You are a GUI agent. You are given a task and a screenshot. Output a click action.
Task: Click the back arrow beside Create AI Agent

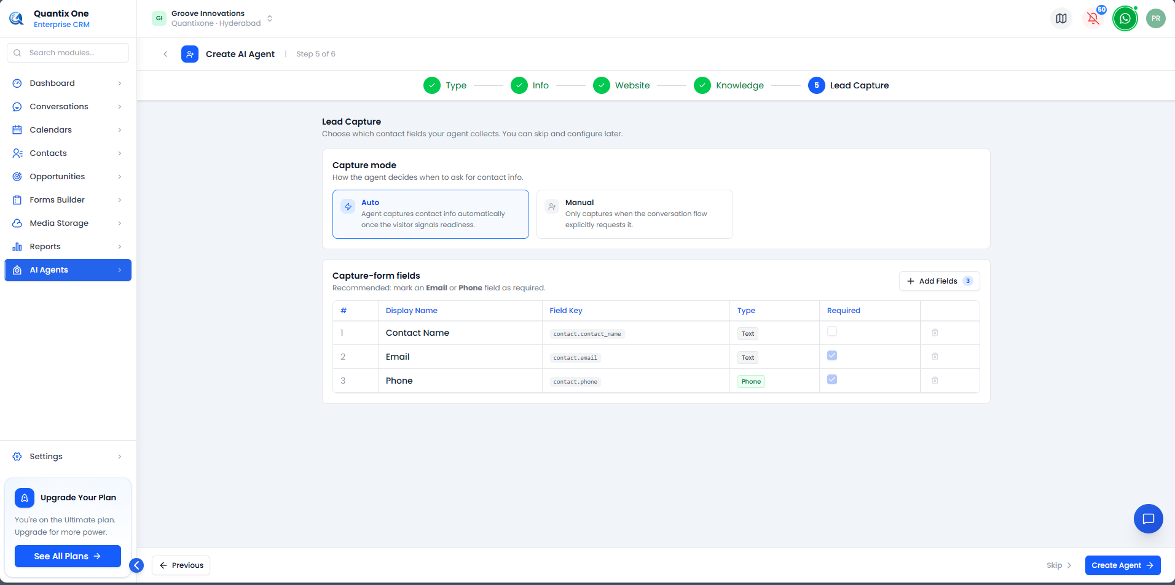(x=165, y=54)
